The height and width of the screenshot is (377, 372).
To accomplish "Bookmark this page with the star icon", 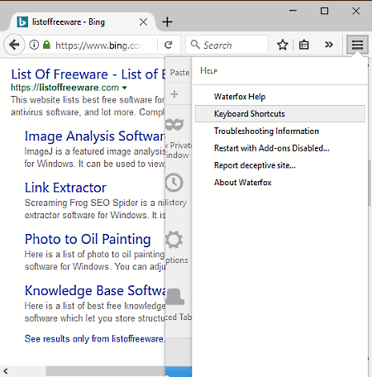I will (x=283, y=45).
